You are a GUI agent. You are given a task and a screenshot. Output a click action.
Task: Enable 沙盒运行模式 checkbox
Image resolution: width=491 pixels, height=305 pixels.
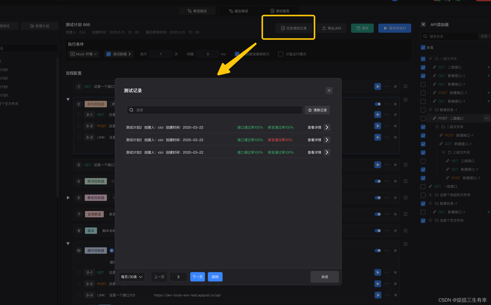click(281, 54)
